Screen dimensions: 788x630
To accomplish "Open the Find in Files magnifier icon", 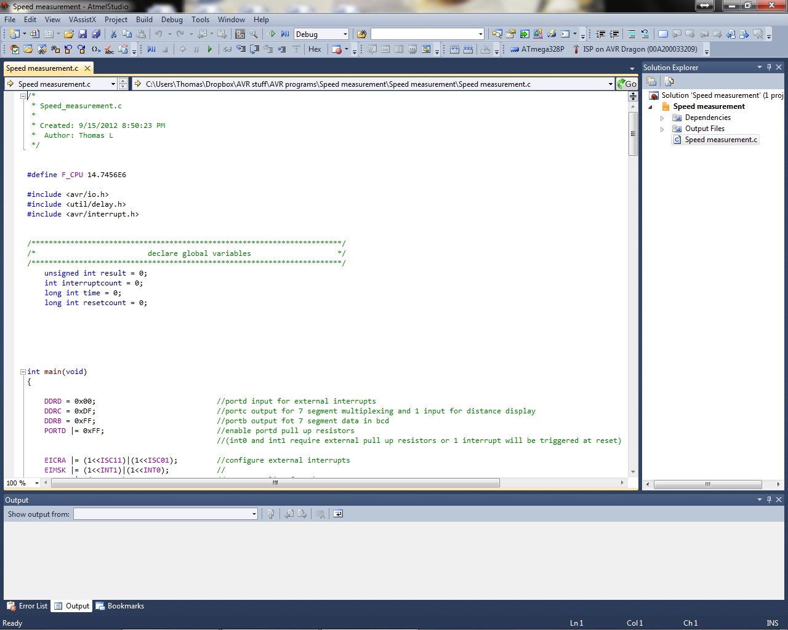I will (254, 34).
